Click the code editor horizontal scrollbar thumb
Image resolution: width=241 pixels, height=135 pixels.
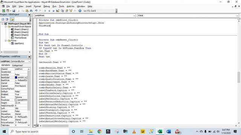click(55, 126)
